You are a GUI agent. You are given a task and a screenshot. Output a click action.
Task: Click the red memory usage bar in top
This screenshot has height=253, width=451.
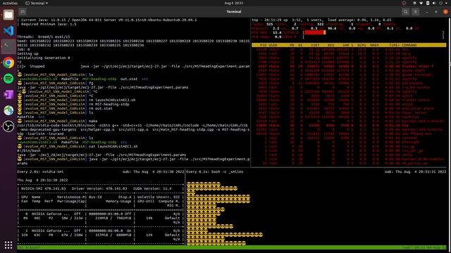pos(315,33)
